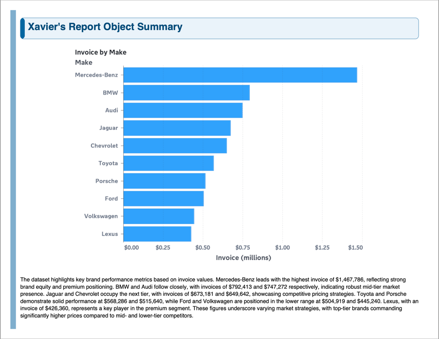Click the Volkswagen bar
Image resolution: width=439 pixels, height=339 pixels.
pos(159,216)
